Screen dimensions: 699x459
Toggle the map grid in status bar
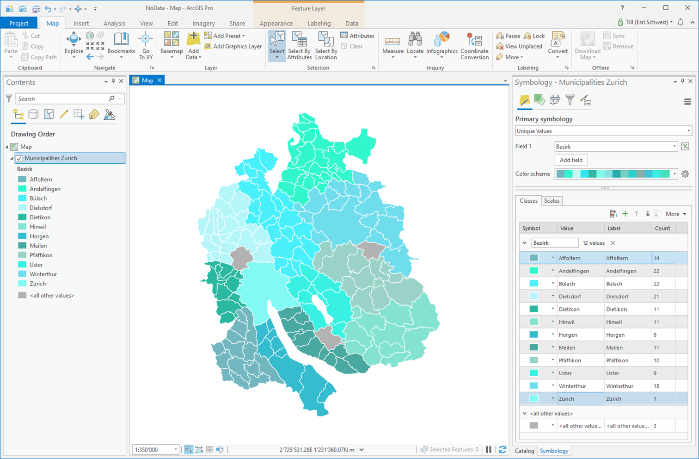click(209, 449)
